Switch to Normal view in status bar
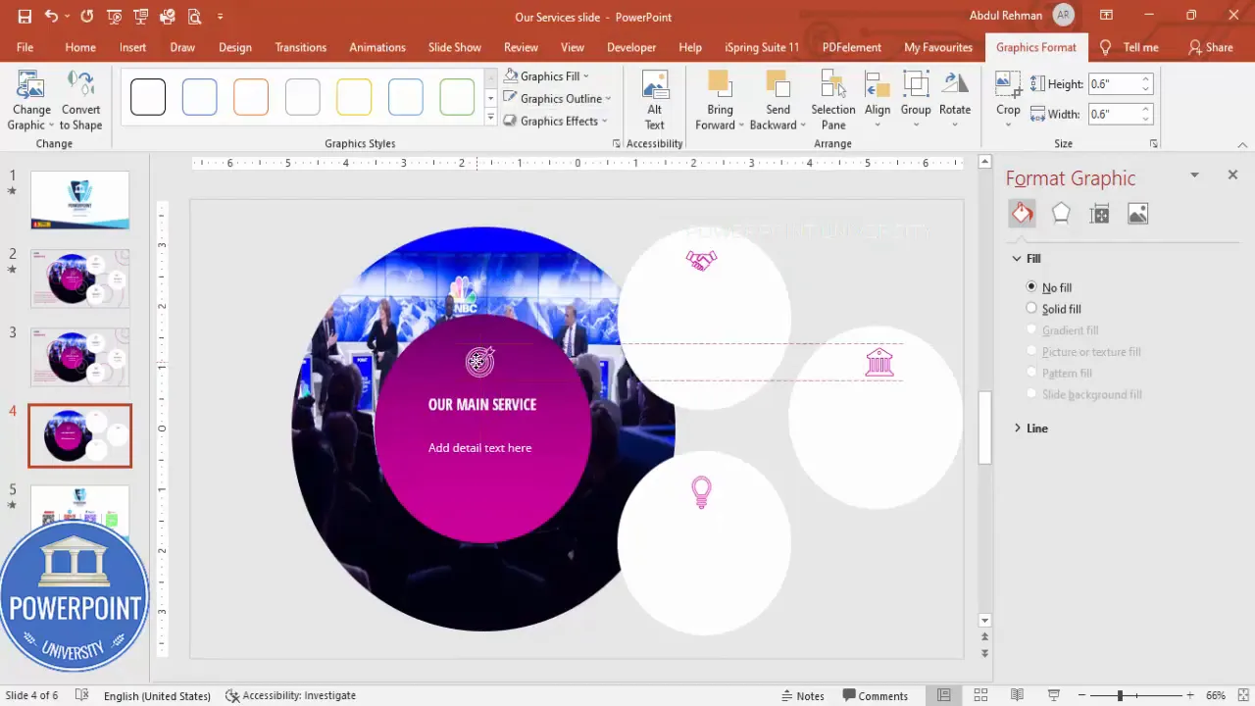 [x=943, y=695]
